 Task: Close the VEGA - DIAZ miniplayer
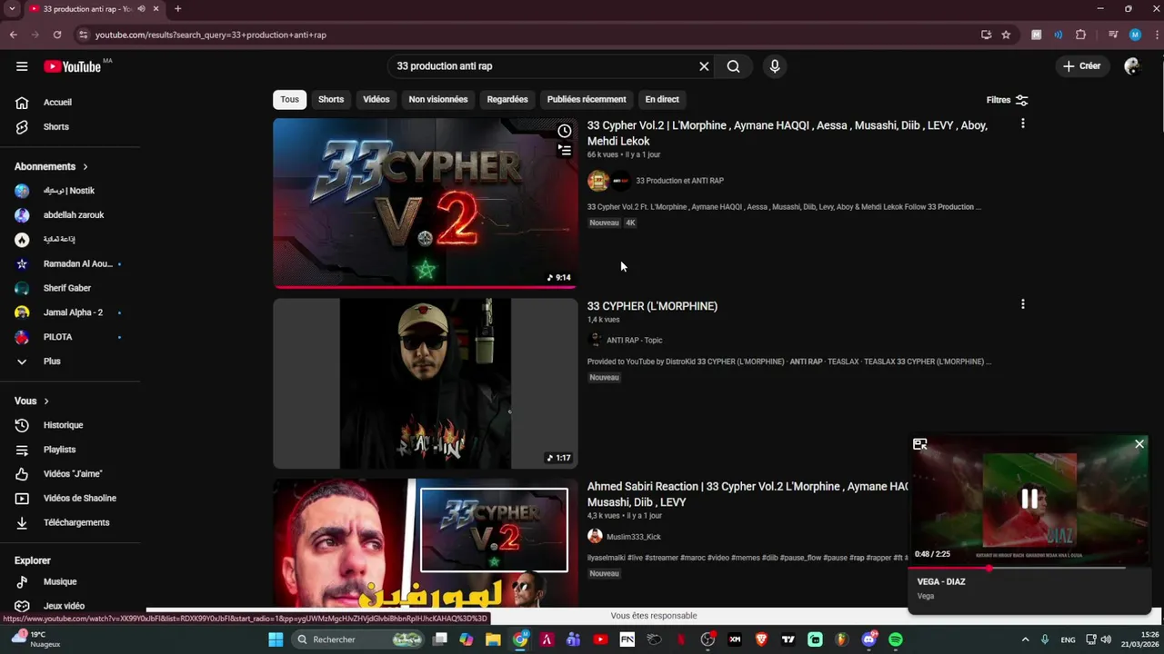pos(1139,444)
